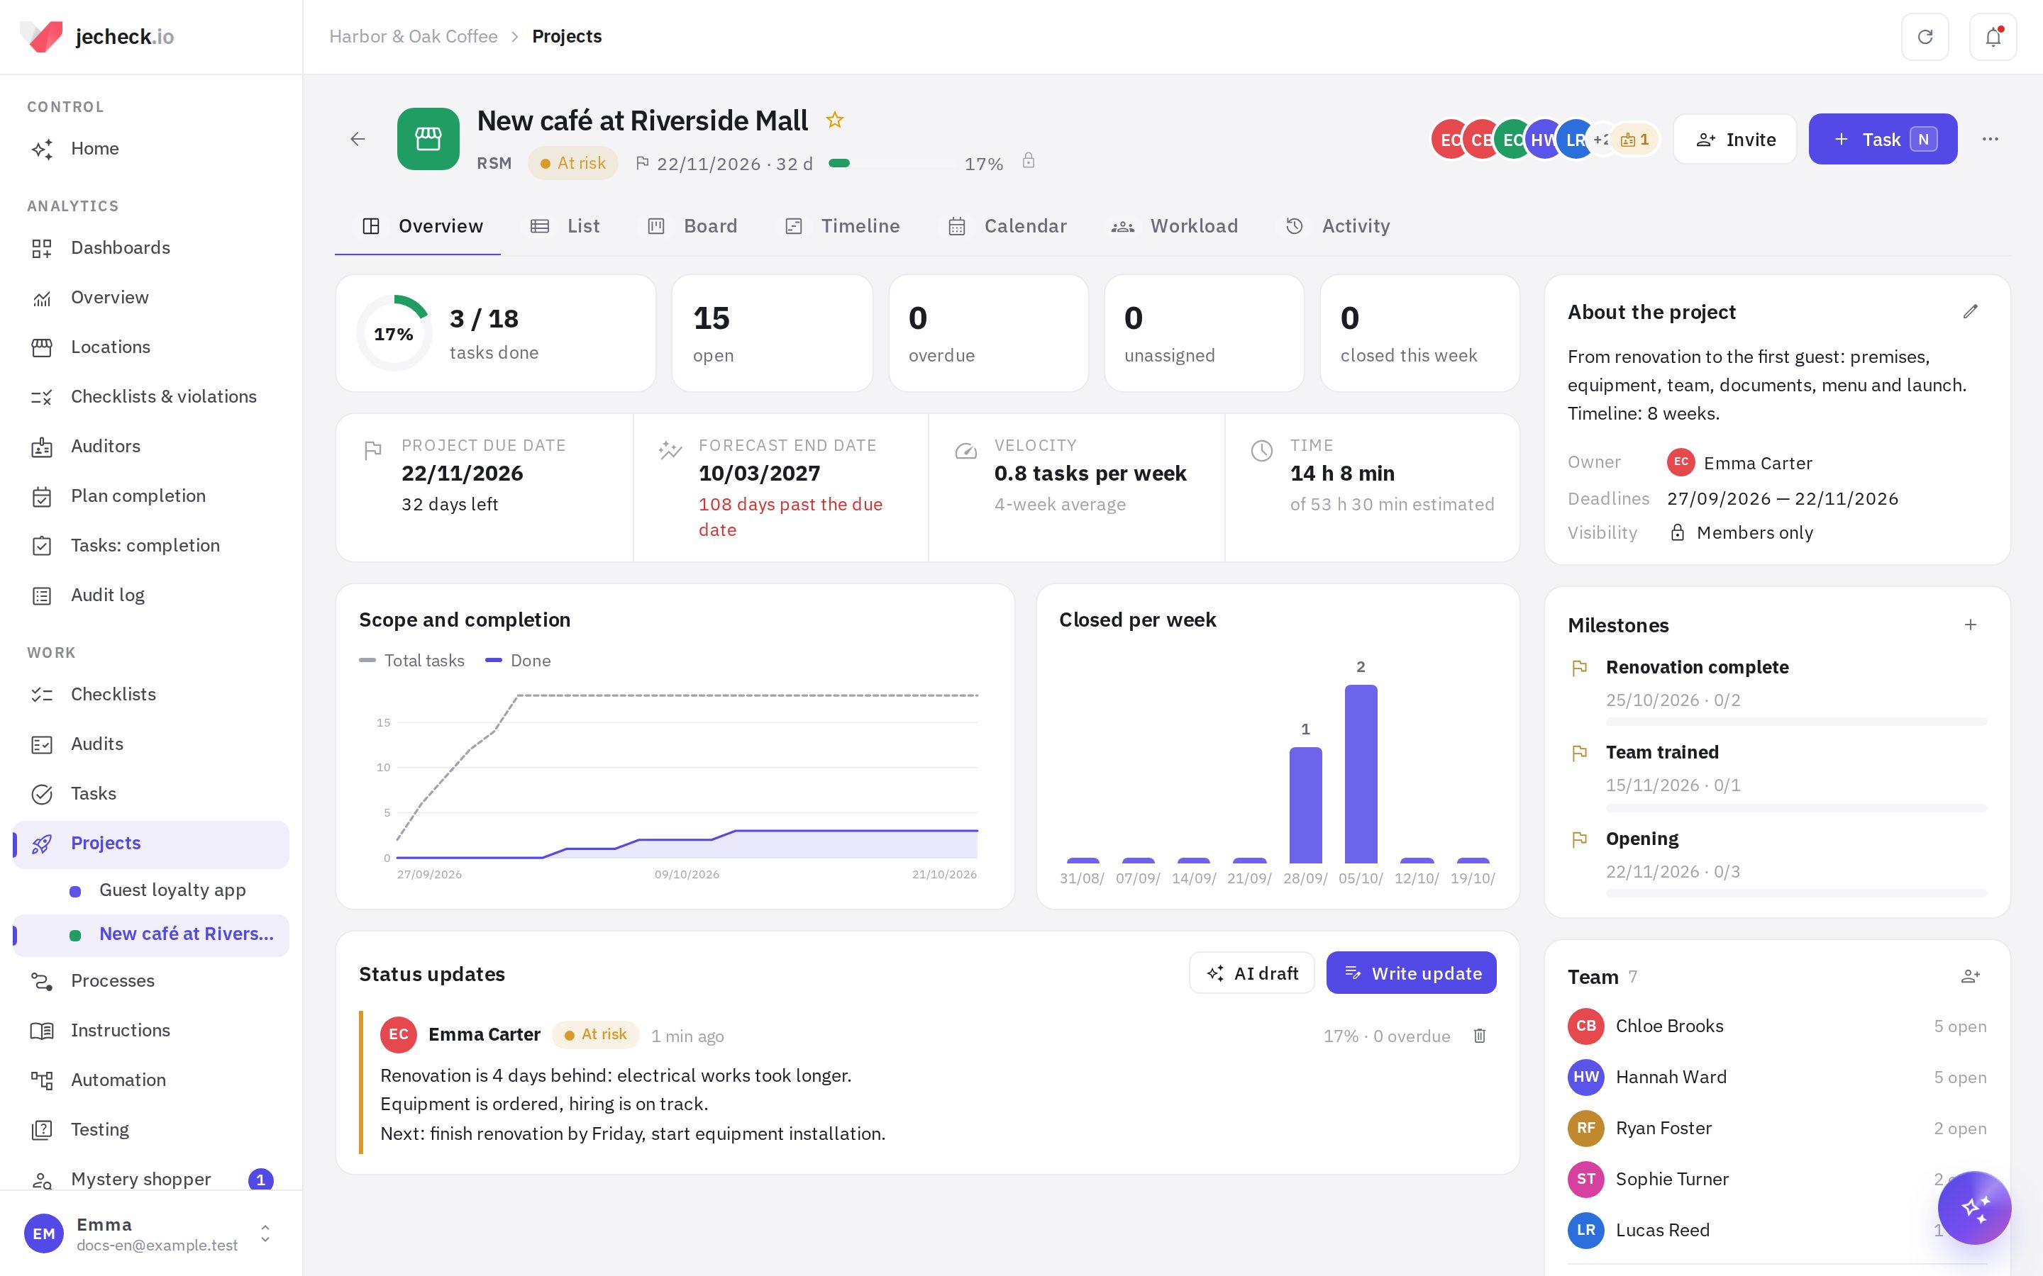
Task: Toggle the favorite star next to project title
Action: pos(835,120)
